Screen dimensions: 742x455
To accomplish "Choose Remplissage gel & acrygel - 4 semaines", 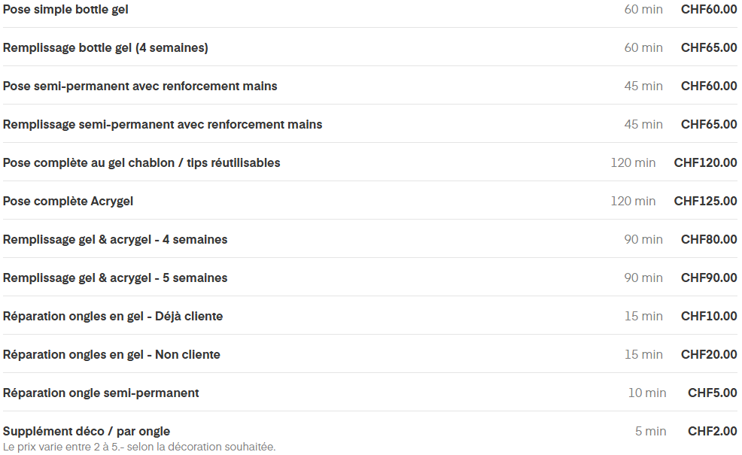I will (x=115, y=240).
